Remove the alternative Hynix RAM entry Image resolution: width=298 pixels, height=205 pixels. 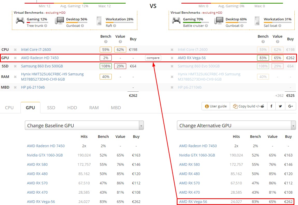point(172,77)
